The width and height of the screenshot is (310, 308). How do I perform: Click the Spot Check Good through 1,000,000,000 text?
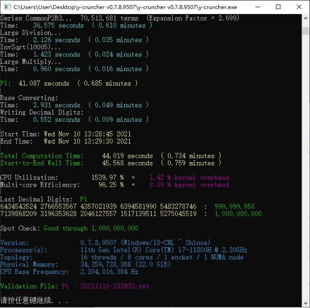coord(91,228)
